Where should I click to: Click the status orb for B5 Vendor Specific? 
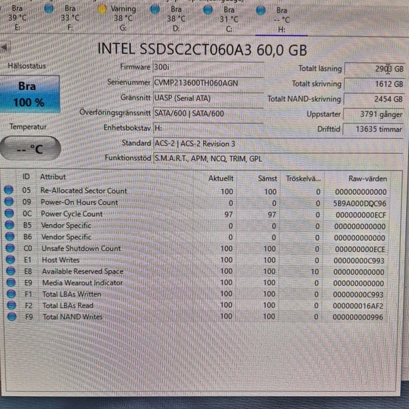(x=10, y=224)
